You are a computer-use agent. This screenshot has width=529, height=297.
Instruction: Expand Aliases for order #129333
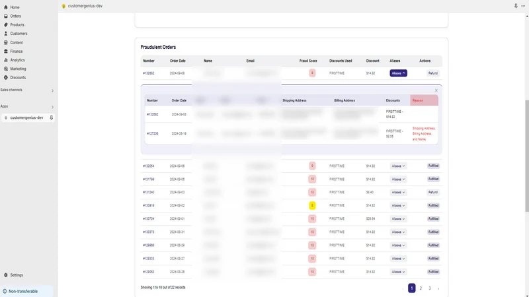click(x=398, y=259)
